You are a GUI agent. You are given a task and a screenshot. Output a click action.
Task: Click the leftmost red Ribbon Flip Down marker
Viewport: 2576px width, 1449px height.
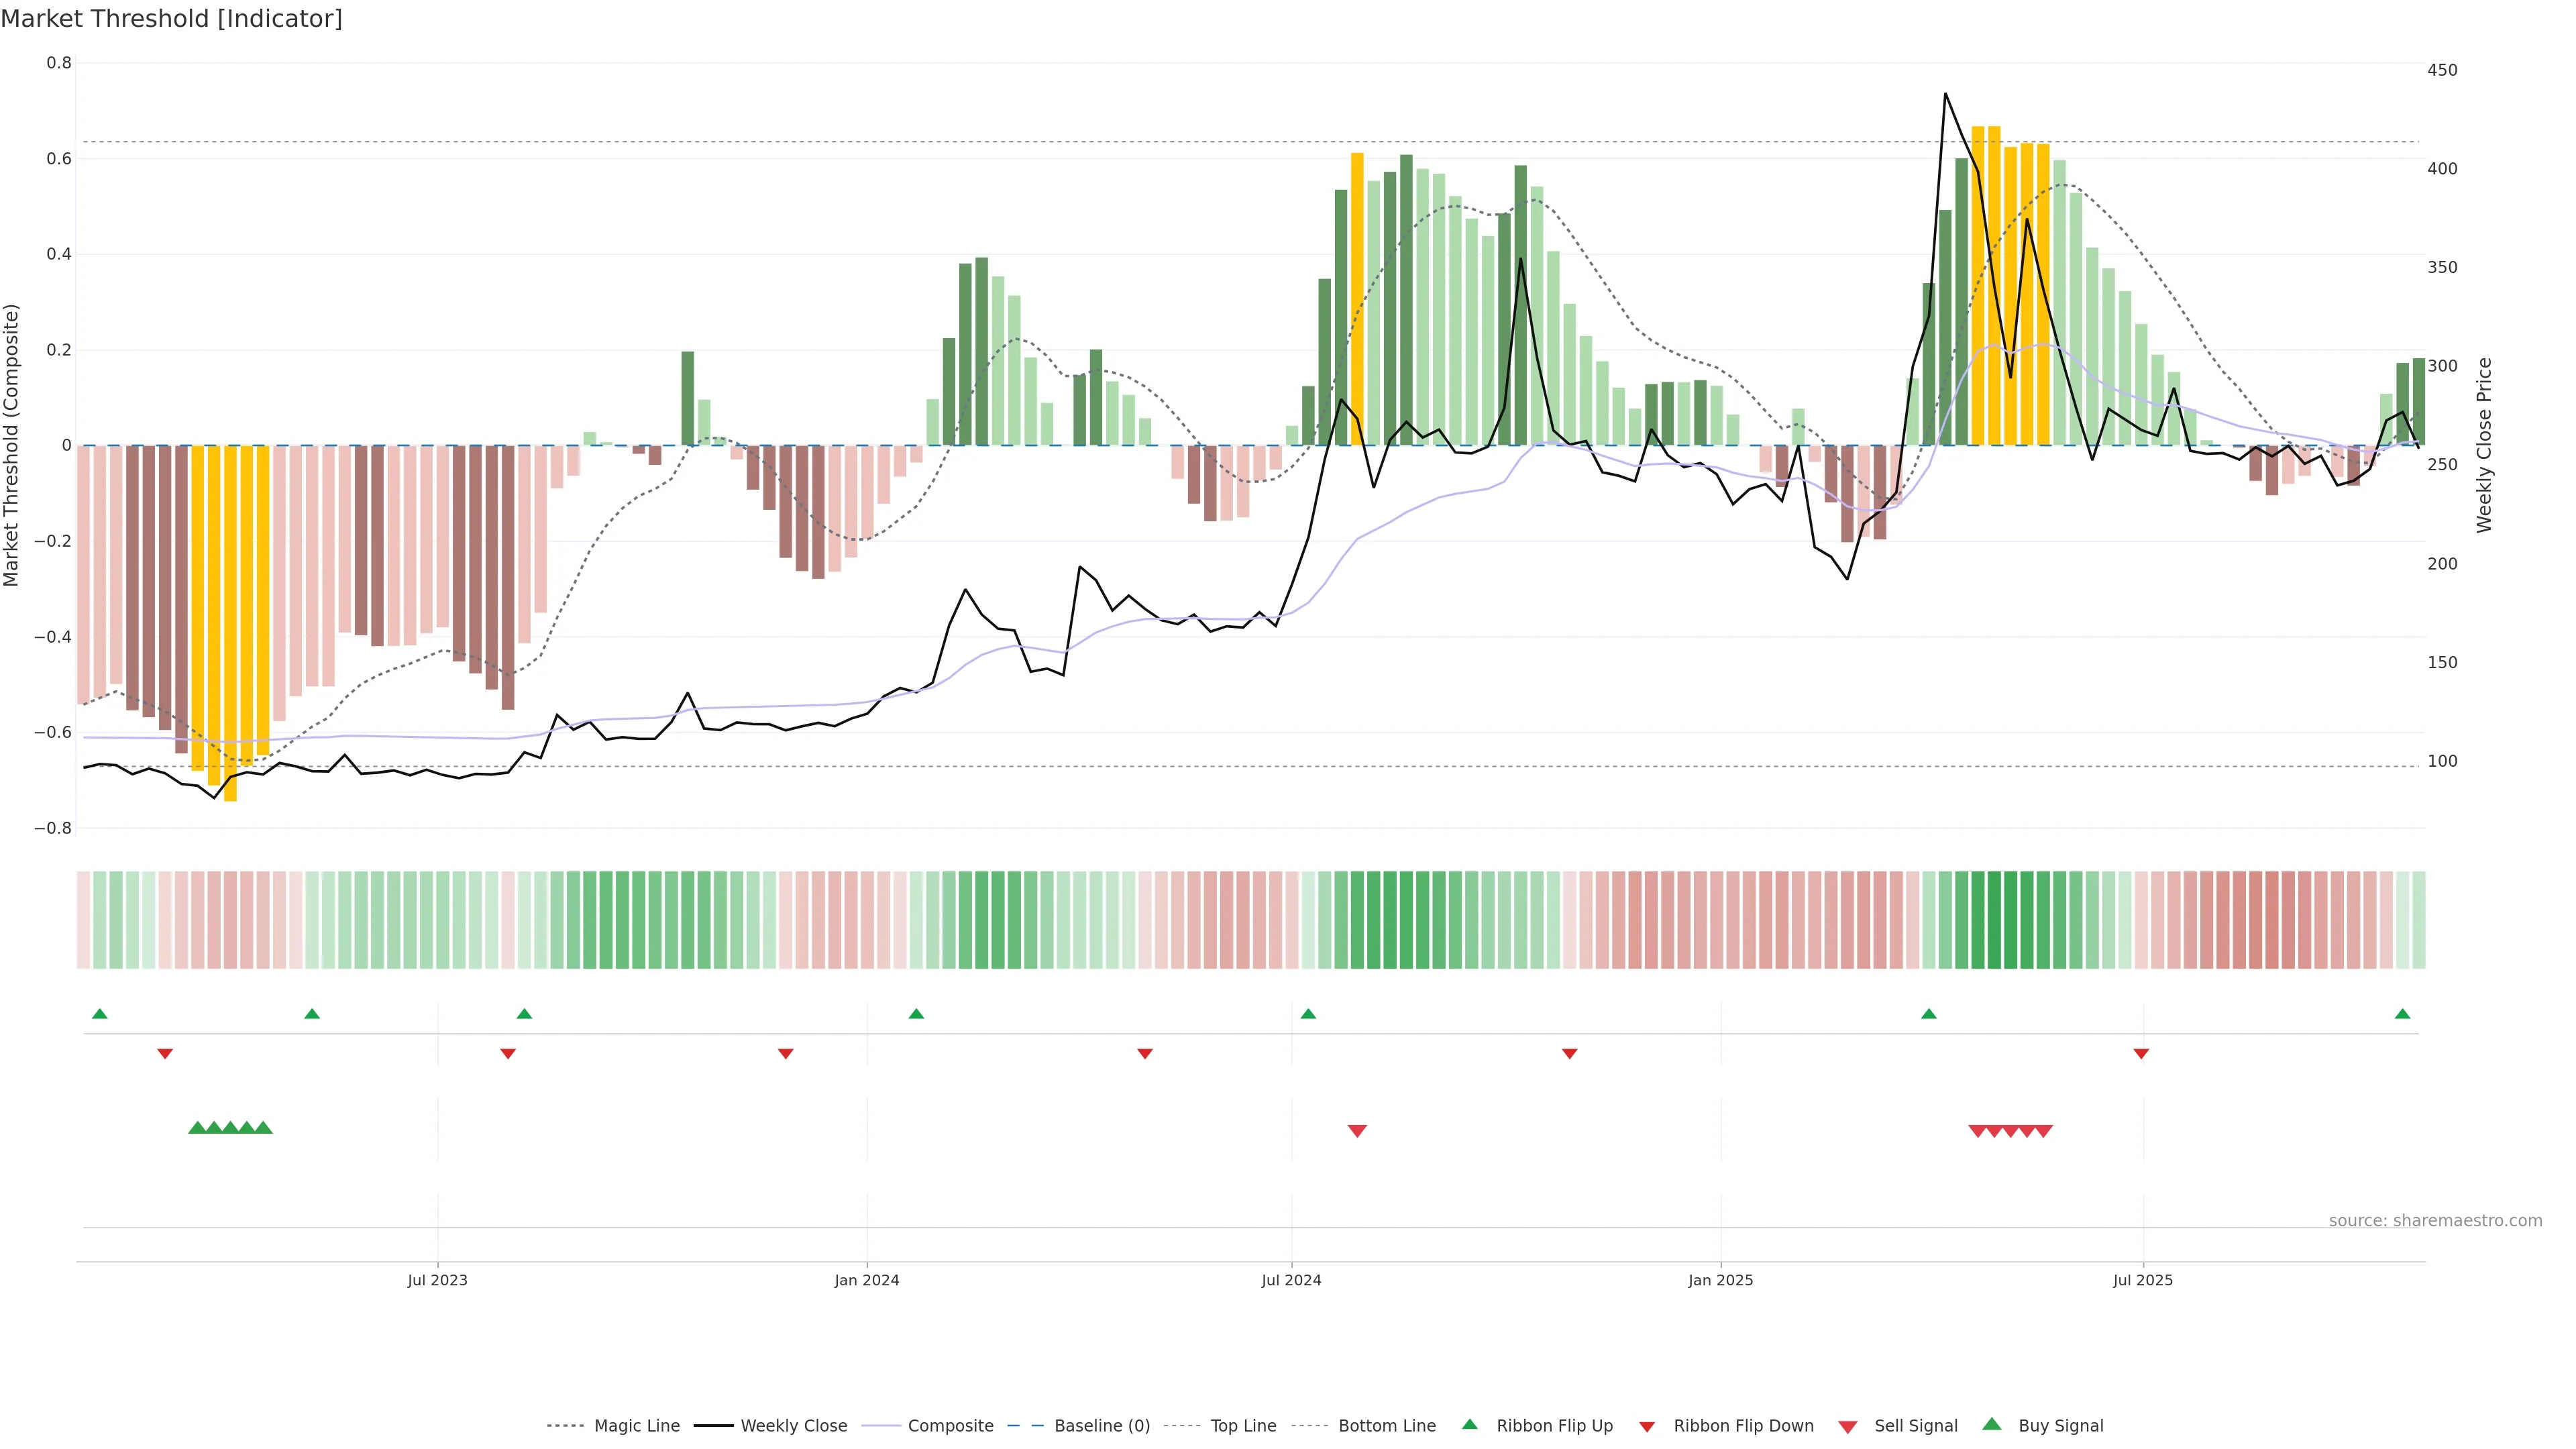pyautogui.click(x=165, y=1054)
